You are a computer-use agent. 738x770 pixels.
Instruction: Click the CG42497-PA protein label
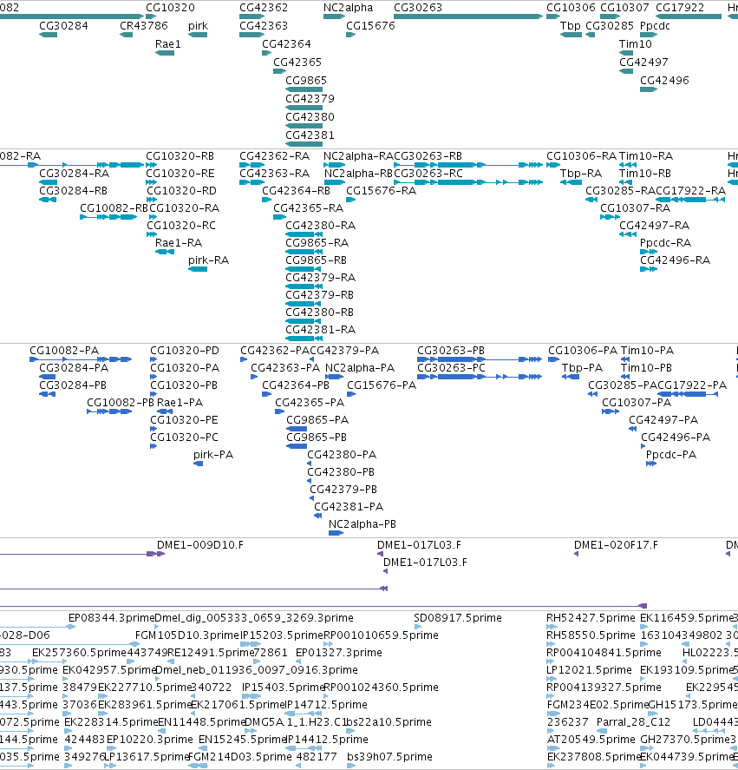(x=663, y=420)
